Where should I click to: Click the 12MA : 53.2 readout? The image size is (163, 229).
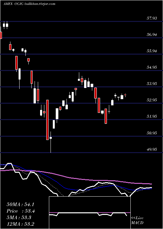click(x=20, y=224)
